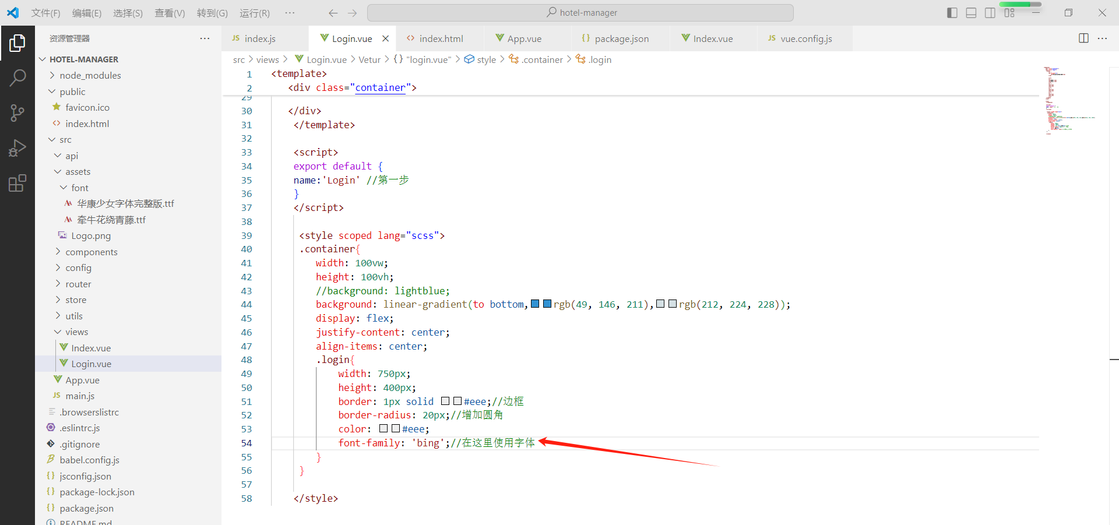Open color picker for rgb(49, 146, 211)
This screenshot has height=525, width=1119.
coord(547,304)
